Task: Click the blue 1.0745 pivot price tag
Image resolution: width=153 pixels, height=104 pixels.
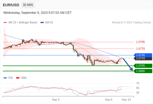Action: (x=143, y=55)
